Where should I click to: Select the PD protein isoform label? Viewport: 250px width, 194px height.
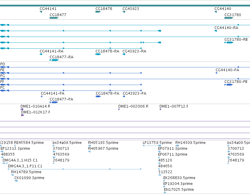(3, 64)
